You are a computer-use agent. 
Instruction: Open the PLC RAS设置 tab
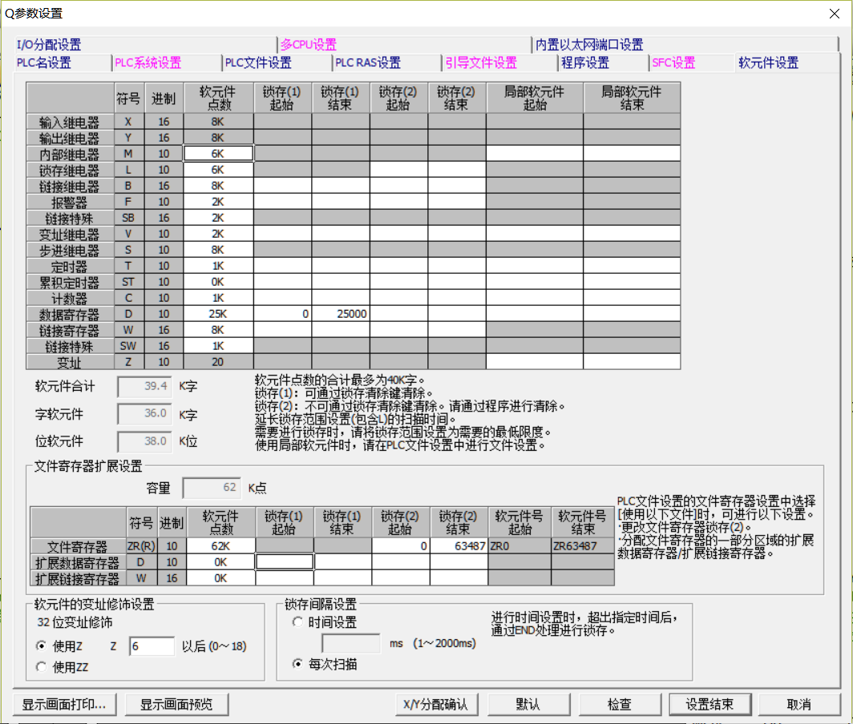click(x=368, y=62)
